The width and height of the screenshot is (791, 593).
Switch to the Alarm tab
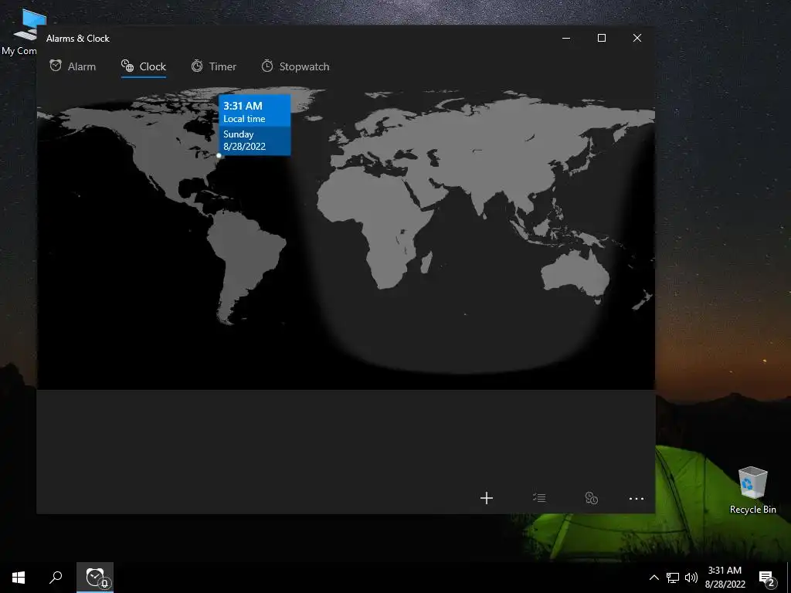click(x=73, y=66)
